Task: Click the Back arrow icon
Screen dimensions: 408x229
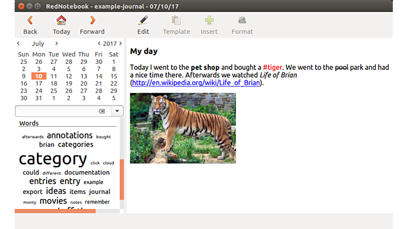Action: 30,21
